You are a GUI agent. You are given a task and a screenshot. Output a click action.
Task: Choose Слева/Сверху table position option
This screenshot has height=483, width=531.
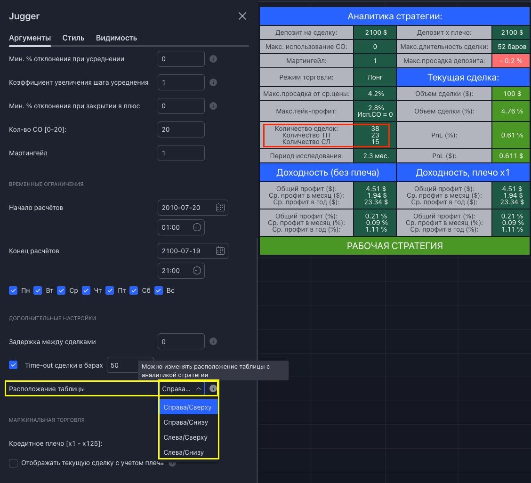point(185,437)
